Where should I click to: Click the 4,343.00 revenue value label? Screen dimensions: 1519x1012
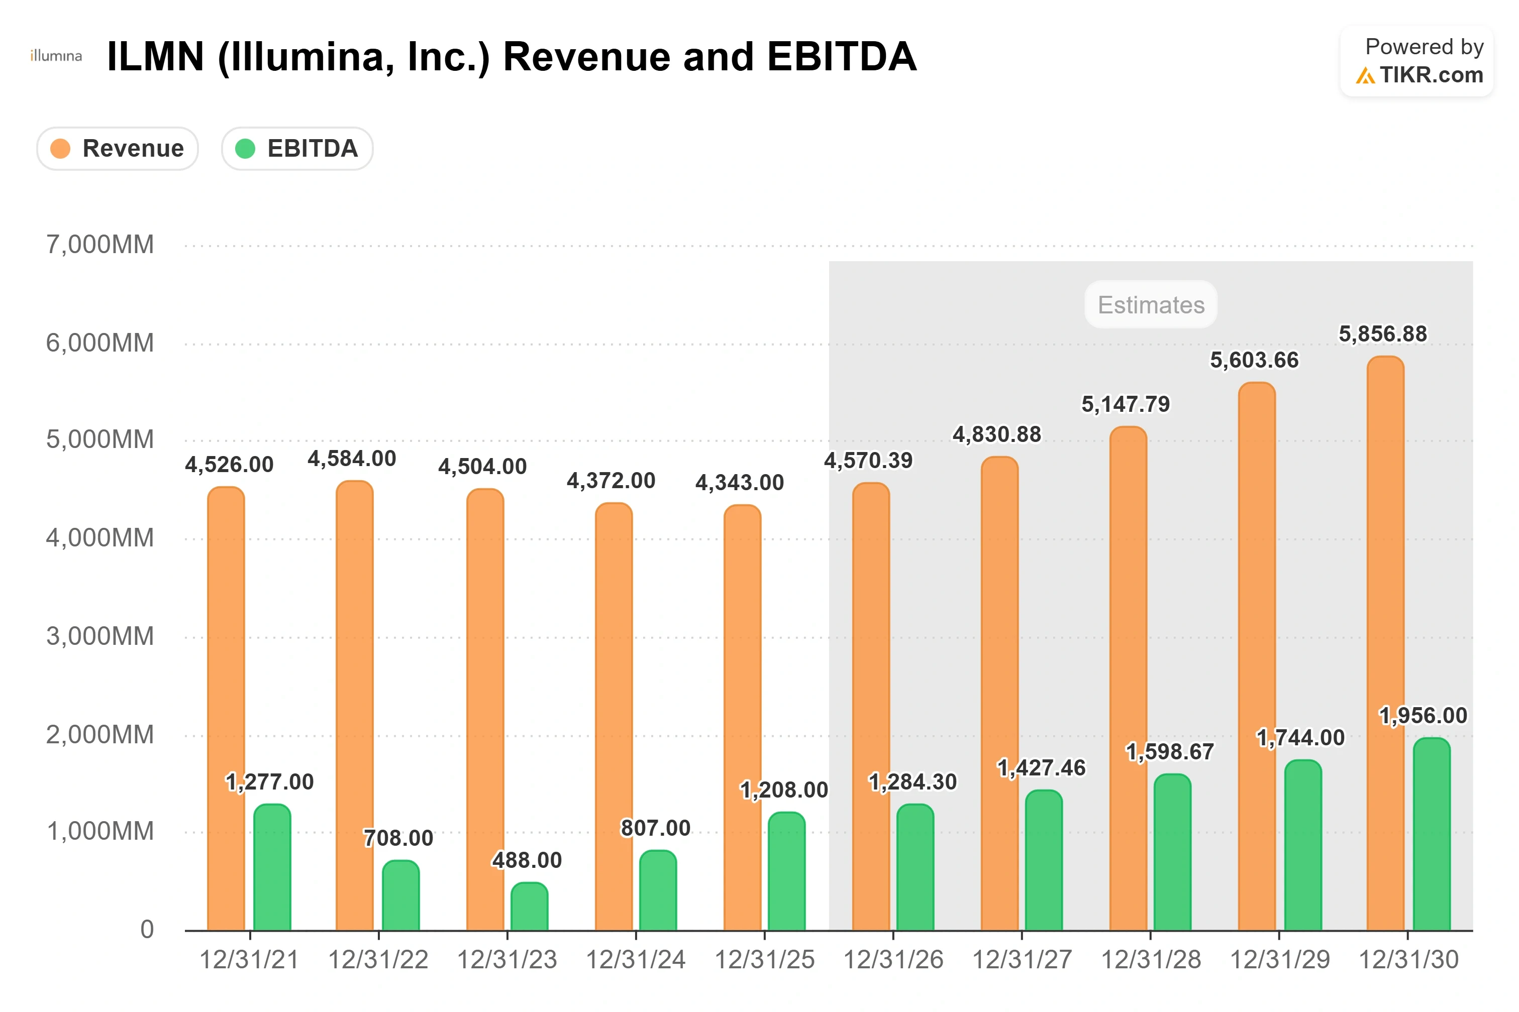pyautogui.click(x=739, y=483)
